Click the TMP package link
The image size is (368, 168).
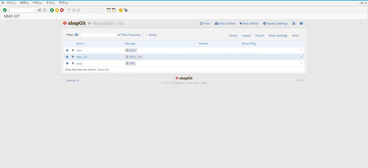(x=130, y=63)
